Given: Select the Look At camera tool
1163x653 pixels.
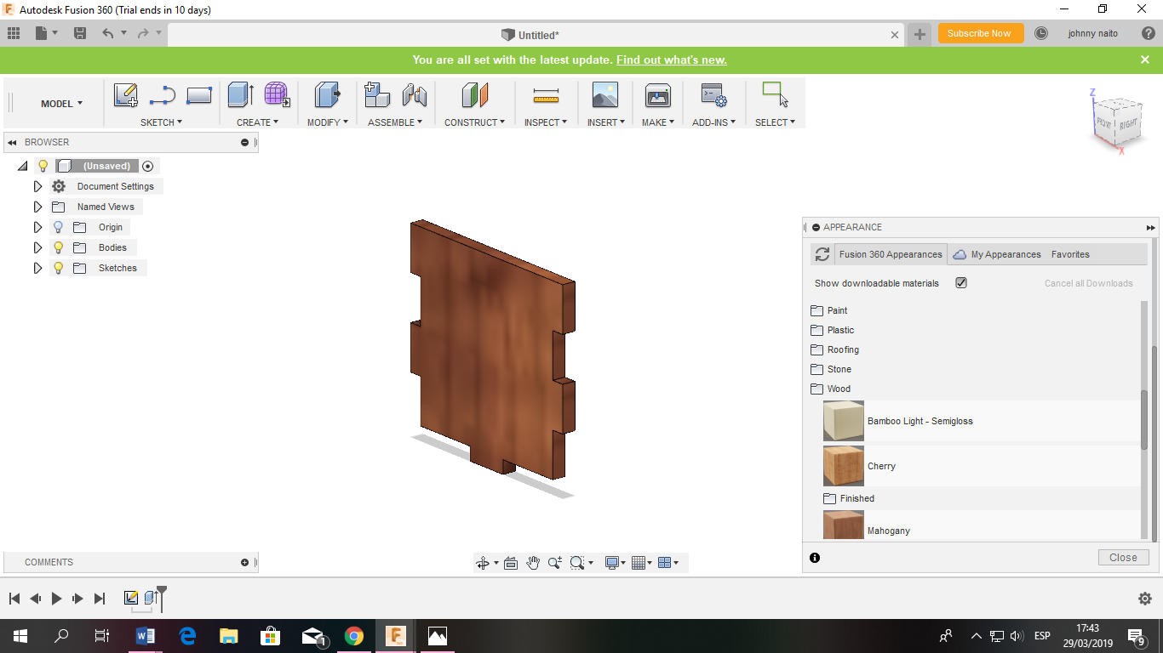Looking at the screenshot, I should coord(511,562).
